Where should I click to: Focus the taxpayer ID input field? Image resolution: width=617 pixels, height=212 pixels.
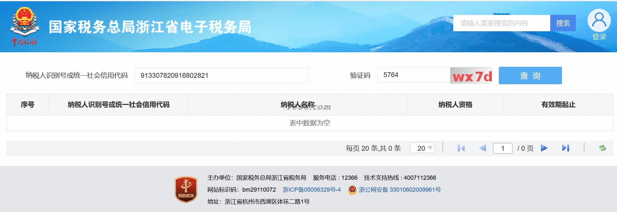coord(221,76)
